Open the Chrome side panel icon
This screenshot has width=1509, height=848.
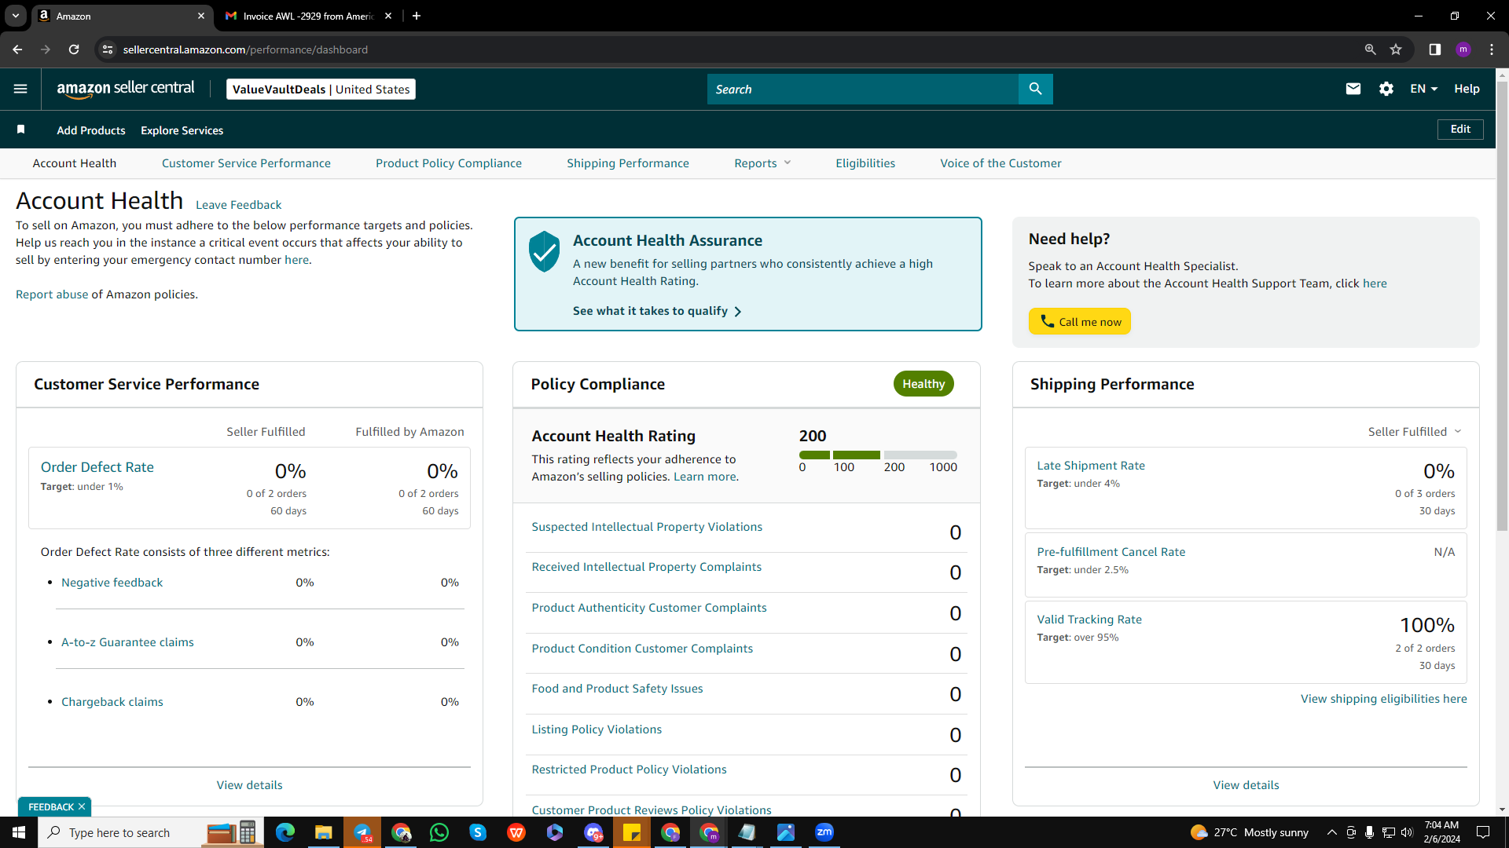click(1434, 49)
